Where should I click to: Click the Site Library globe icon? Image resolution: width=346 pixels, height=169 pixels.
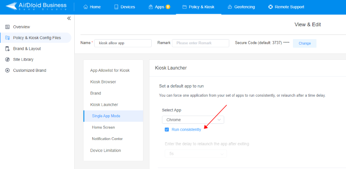point(7,59)
